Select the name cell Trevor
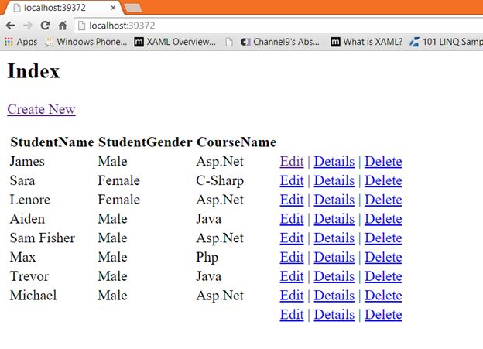This screenshot has width=483, height=349. click(29, 276)
